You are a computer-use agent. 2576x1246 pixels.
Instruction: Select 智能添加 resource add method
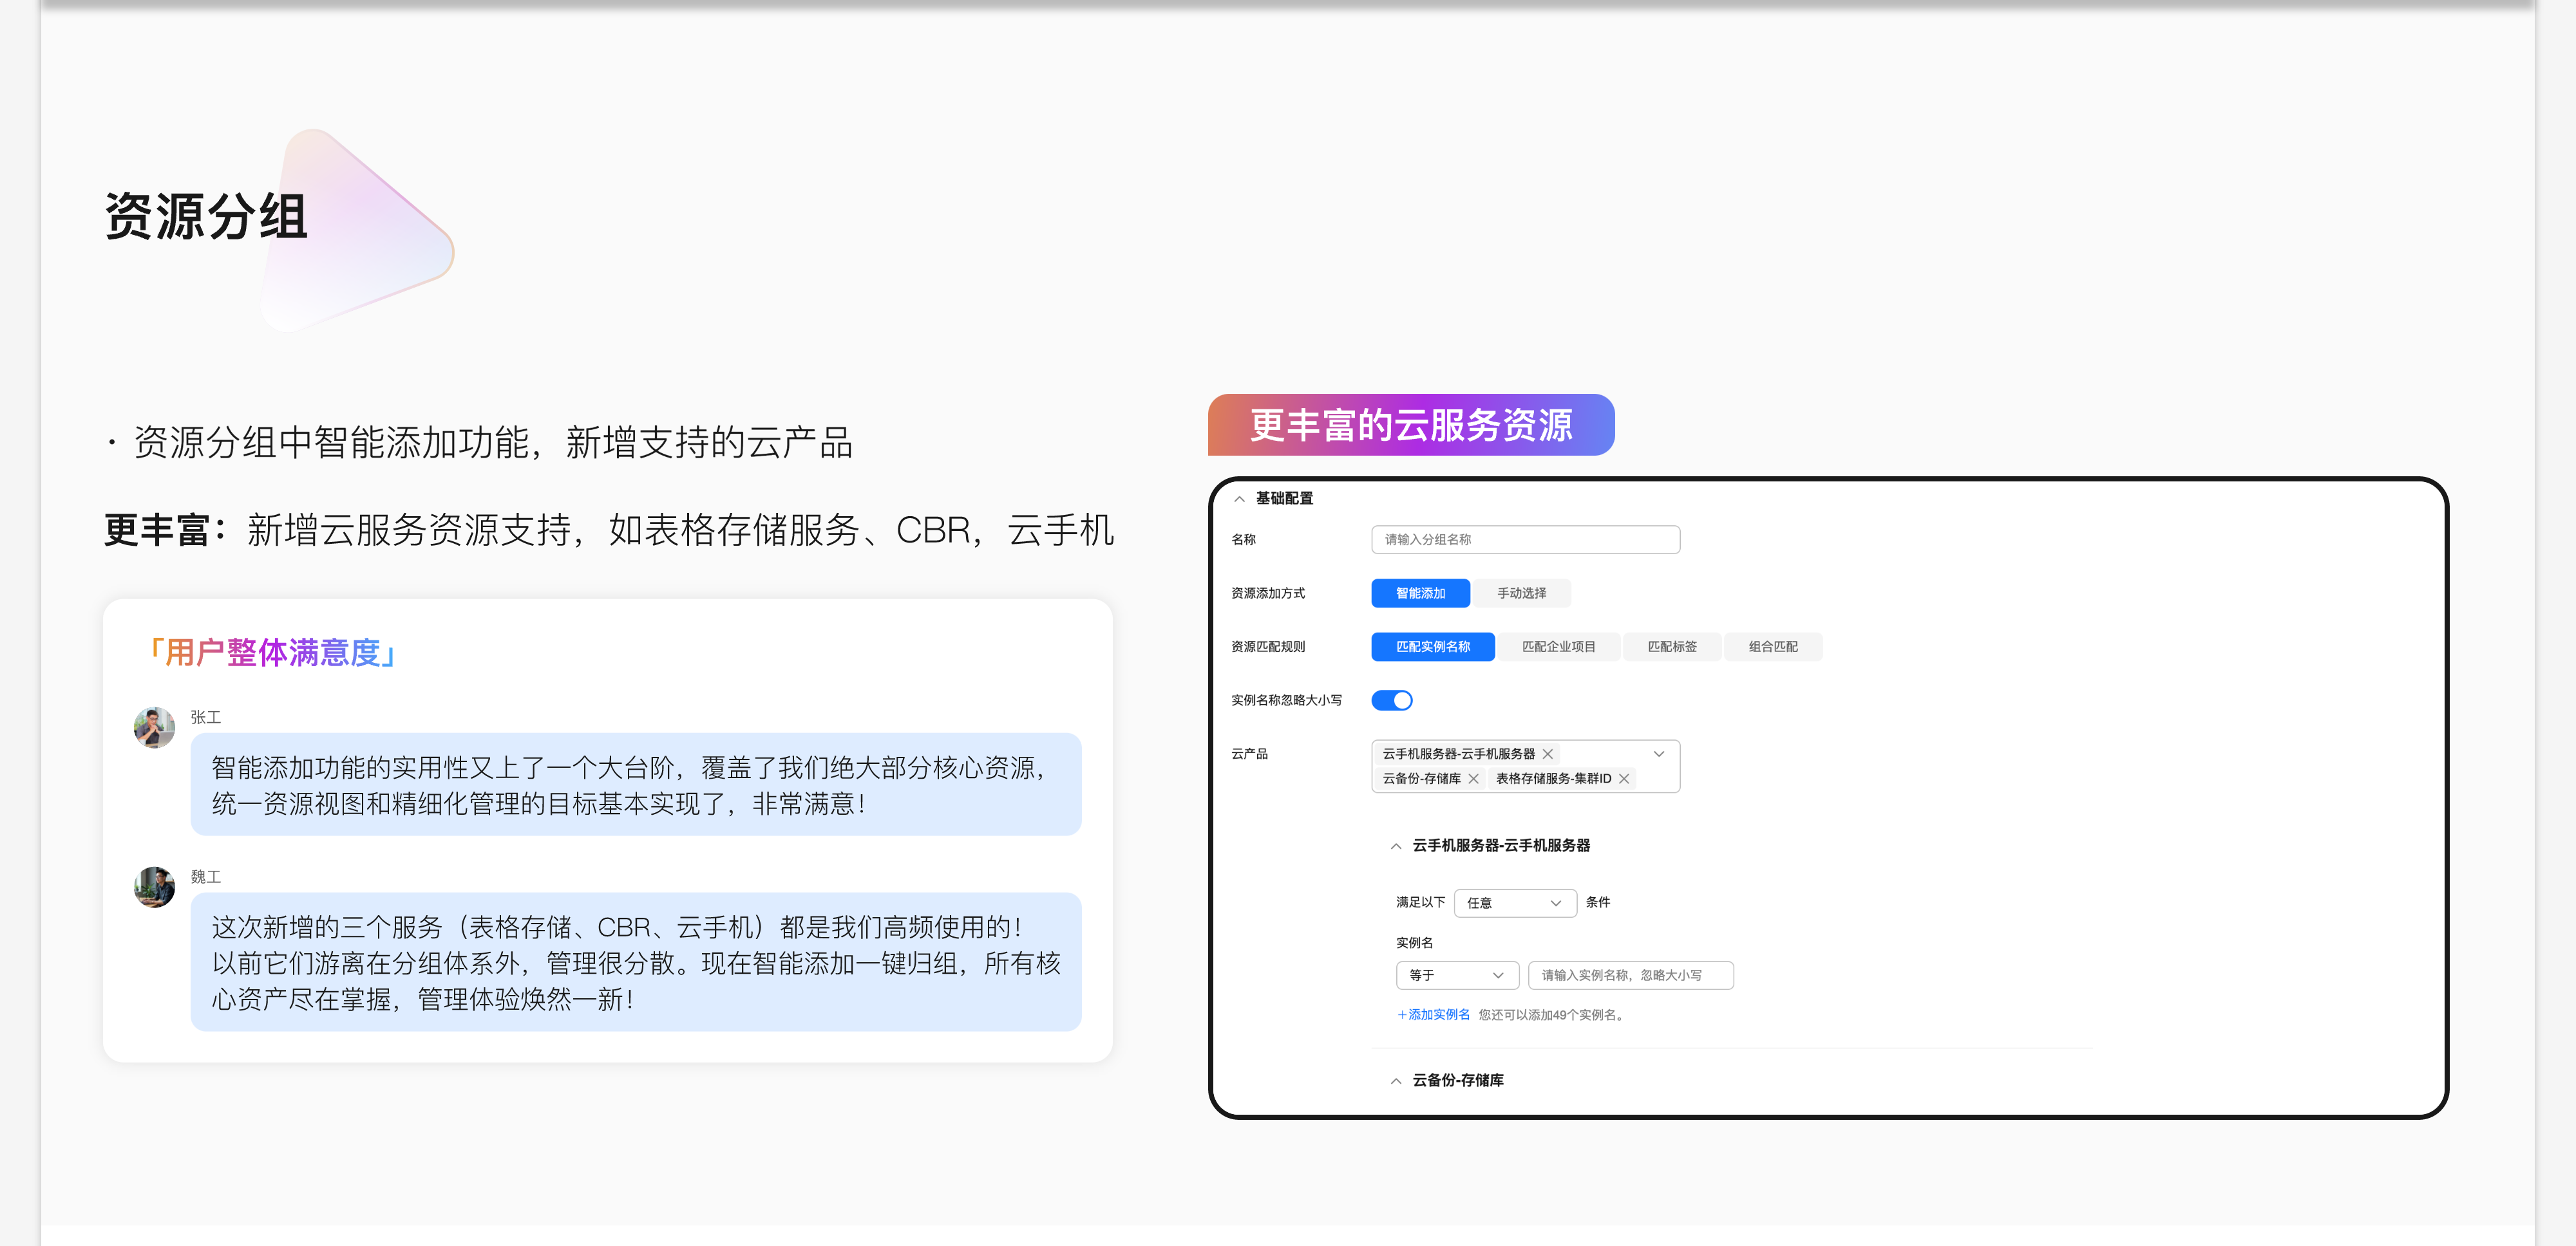tap(1420, 593)
